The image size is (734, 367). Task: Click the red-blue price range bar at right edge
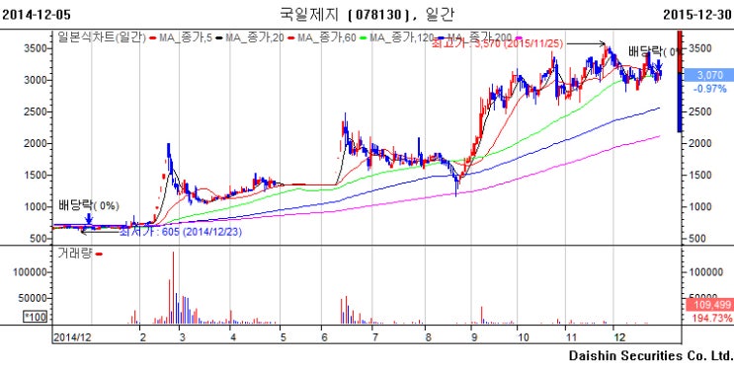680,81
